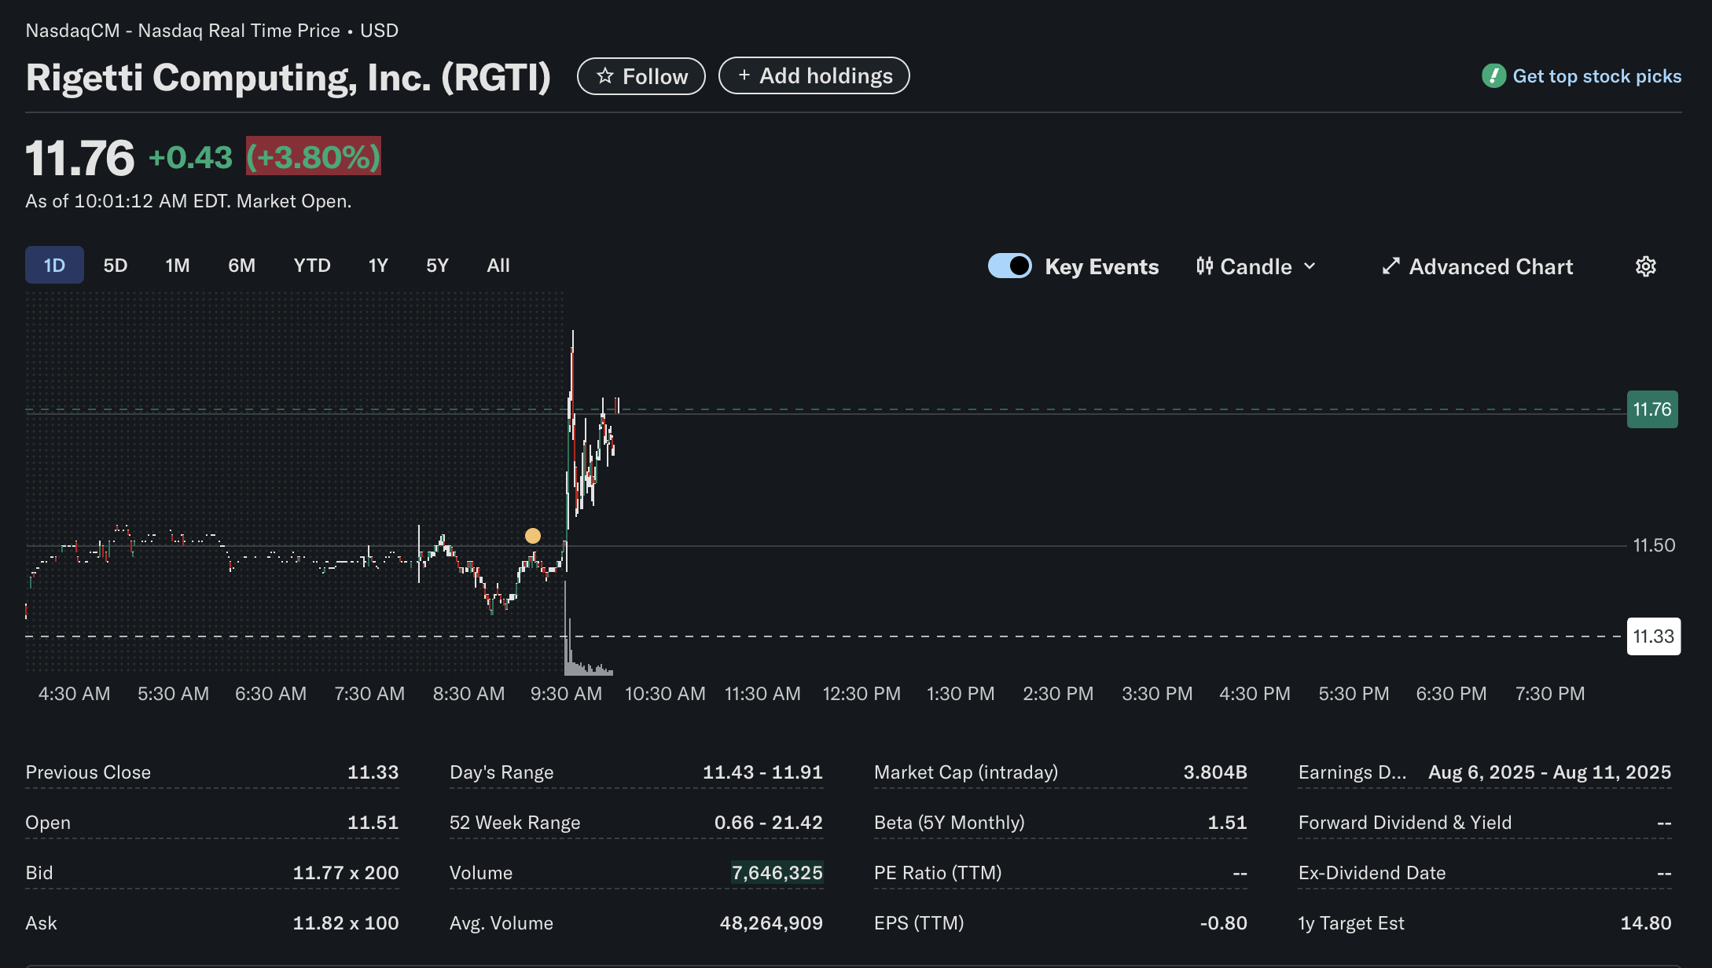
Task: Choose the 1Y chart range
Action: pos(378,266)
